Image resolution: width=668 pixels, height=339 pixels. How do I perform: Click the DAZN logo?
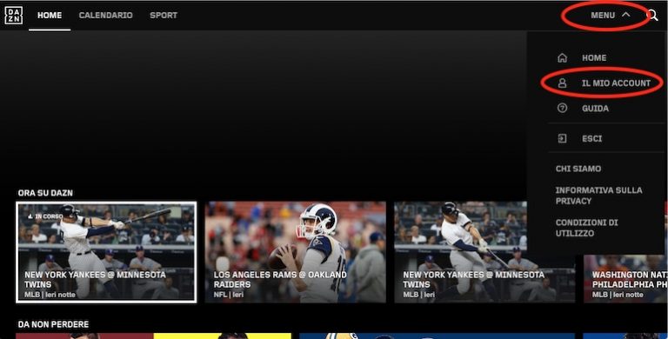(x=13, y=16)
